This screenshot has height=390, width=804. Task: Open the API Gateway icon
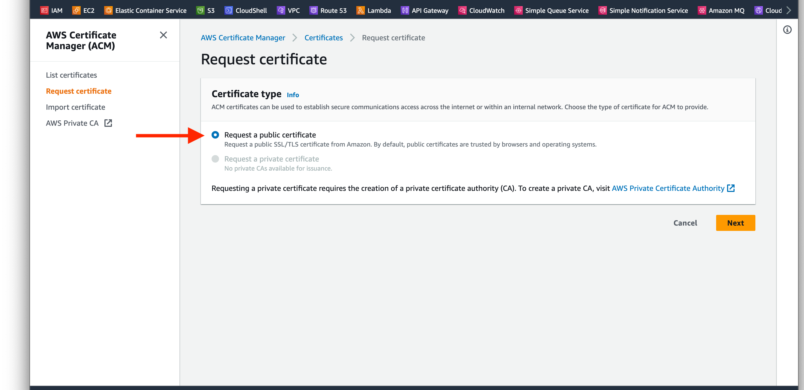click(x=405, y=10)
